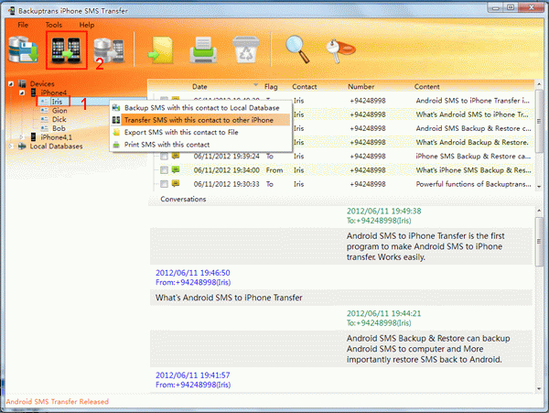The height and width of the screenshot is (413, 549).
Task: Click content 'Powerful functions of Backuptrans...'
Action: point(473,184)
